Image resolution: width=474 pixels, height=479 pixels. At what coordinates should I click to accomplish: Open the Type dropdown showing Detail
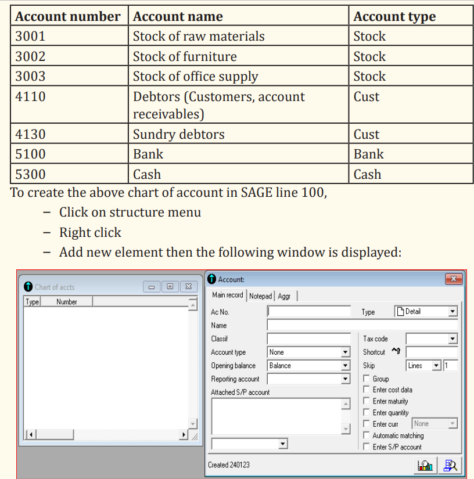click(x=453, y=311)
